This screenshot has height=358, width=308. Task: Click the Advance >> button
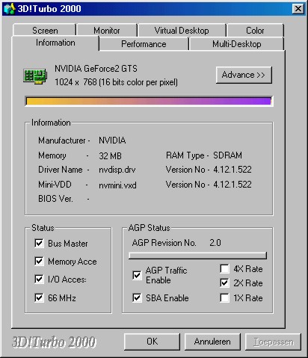point(244,75)
